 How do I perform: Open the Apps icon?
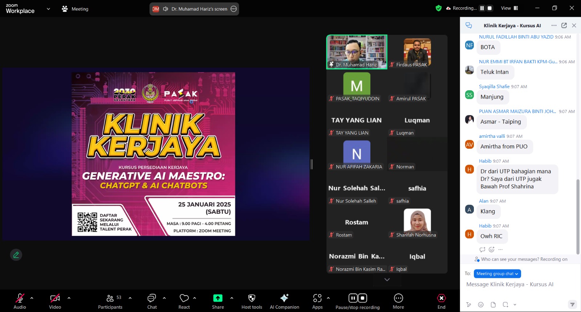[317, 298]
